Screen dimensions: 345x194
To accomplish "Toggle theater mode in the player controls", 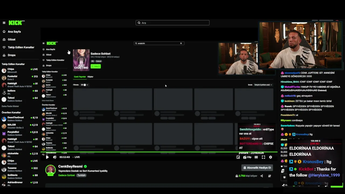I will pyautogui.click(x=256, y=157).
